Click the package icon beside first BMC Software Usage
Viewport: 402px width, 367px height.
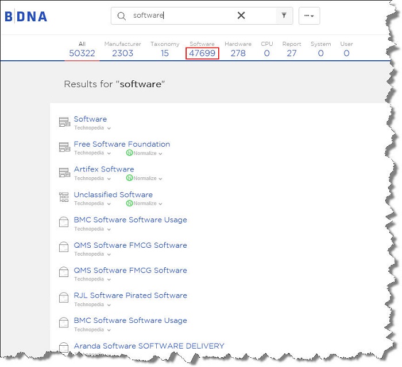pos(64,222)
